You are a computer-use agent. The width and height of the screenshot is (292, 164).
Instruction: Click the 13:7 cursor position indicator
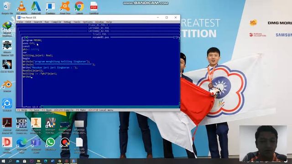[35, 107]
